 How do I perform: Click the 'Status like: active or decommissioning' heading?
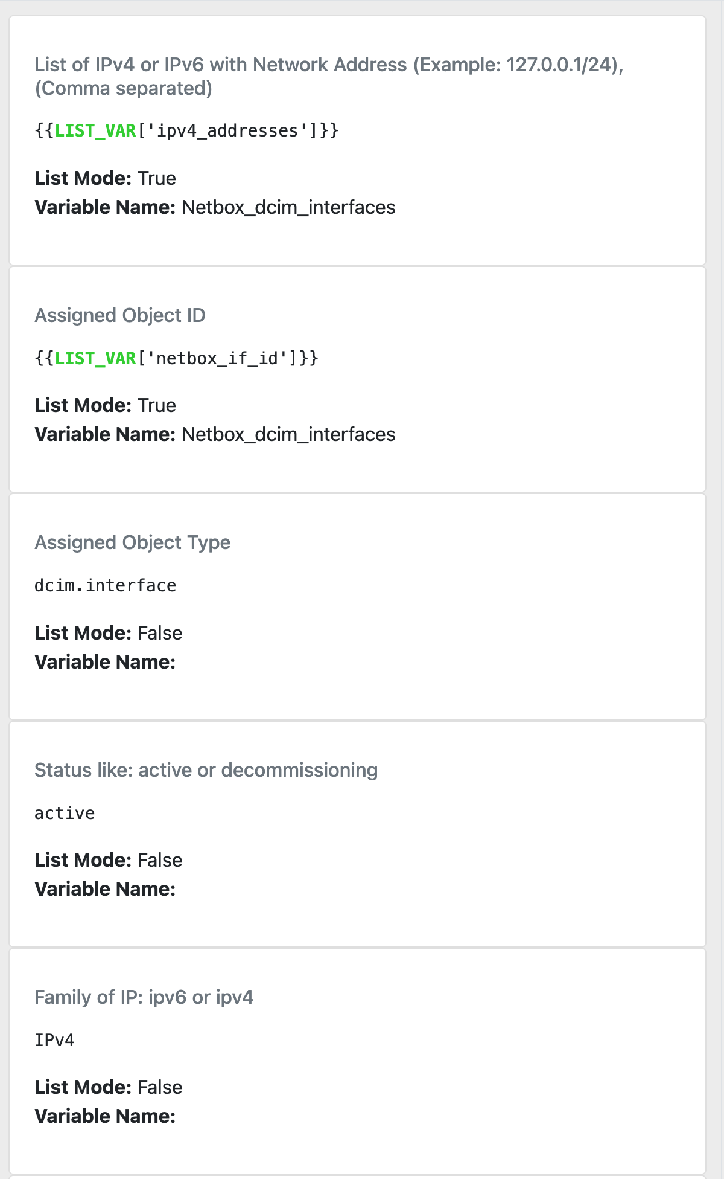click(206, 770)
